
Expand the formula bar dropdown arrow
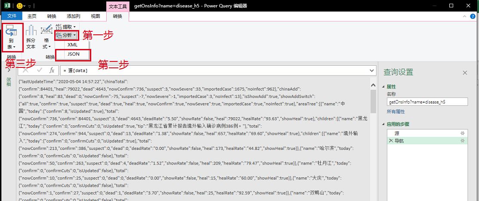372,70
